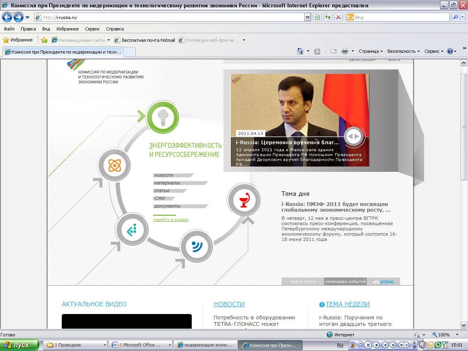Image resolution: width=468 pixels, height=351 pixels.
Task: Open the материалы section link
Action: pos(180,183)
